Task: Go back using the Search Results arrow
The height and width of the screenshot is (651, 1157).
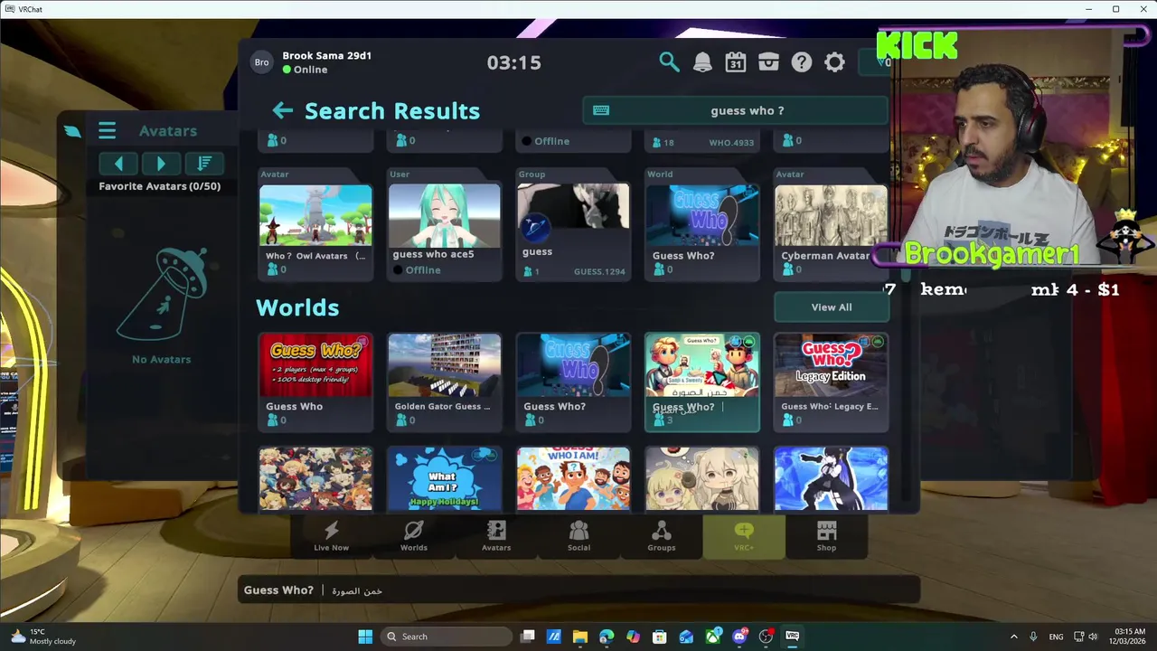Action: [x=282, y=110]
